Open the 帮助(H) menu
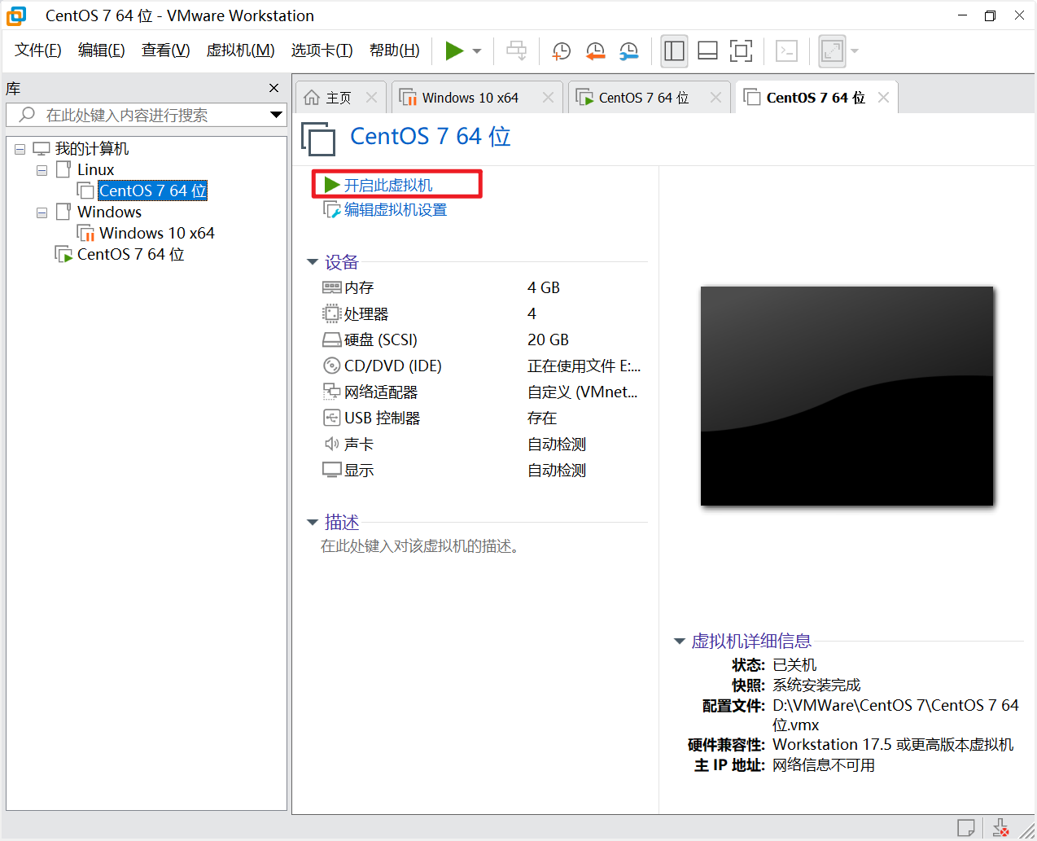The height and width of the screenshot is (841, 1037). tap(395, 50)
